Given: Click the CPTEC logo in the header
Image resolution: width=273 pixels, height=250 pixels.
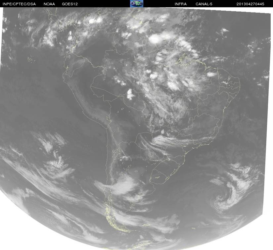Looking at the screenshot, I should coord(137,4).
